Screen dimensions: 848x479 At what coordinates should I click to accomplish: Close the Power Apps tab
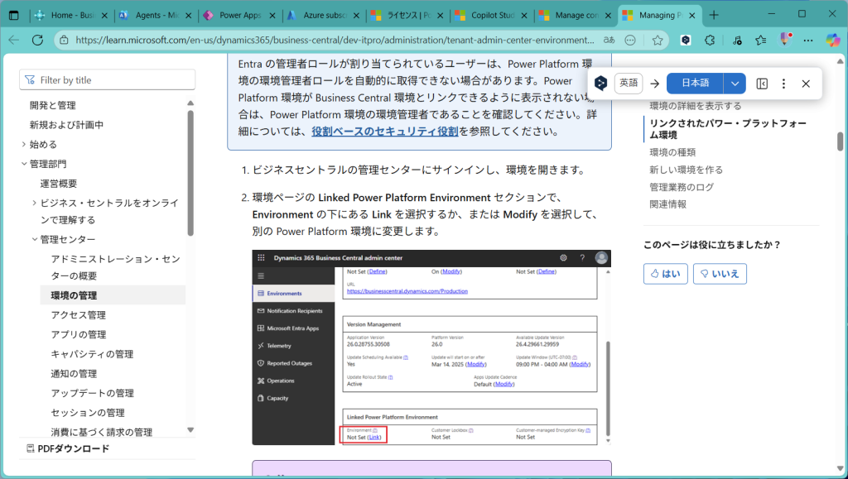272,16
